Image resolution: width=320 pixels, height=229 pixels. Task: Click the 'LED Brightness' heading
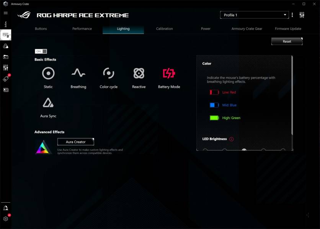(214, 139)
